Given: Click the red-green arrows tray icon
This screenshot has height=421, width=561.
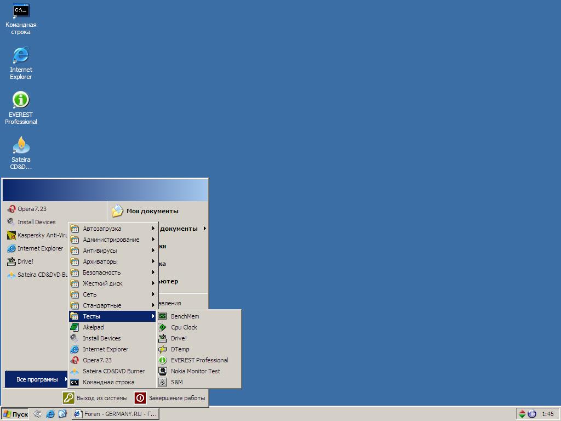Looking at the screenshot, I should (522, 414).
